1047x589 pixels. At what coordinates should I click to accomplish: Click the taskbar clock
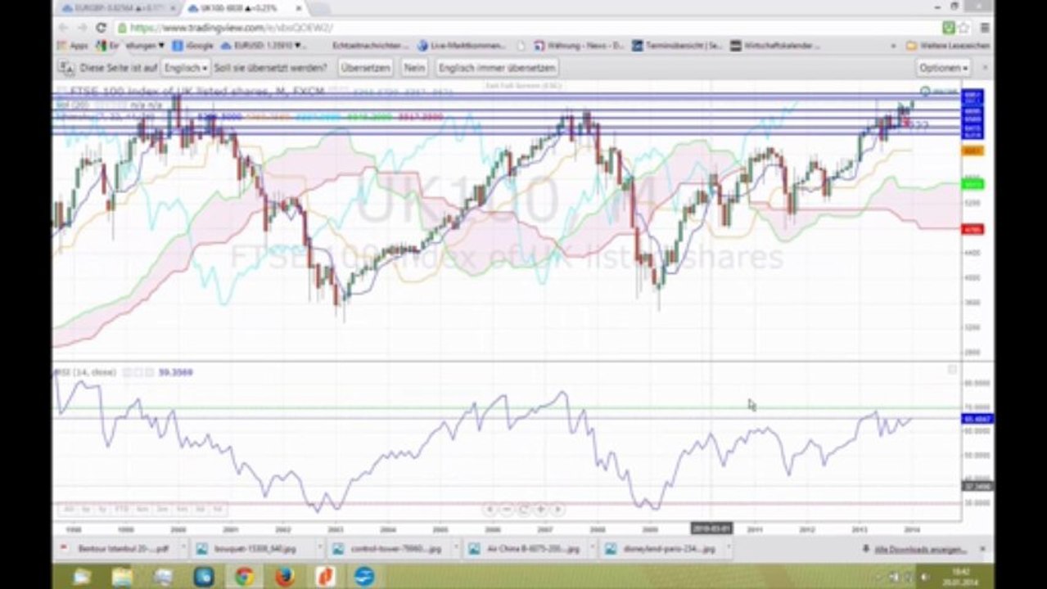tap(961, 577)
